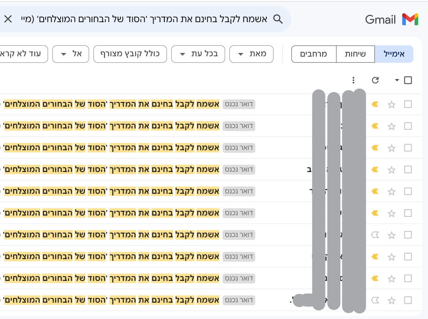This screenshot has height=319, width=428.
Task: Click the search magnifier icon
Action: pyautogui.click(x=278, y=19)
